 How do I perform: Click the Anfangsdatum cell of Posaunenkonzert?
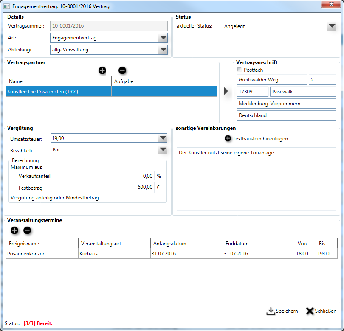[186, 254]
